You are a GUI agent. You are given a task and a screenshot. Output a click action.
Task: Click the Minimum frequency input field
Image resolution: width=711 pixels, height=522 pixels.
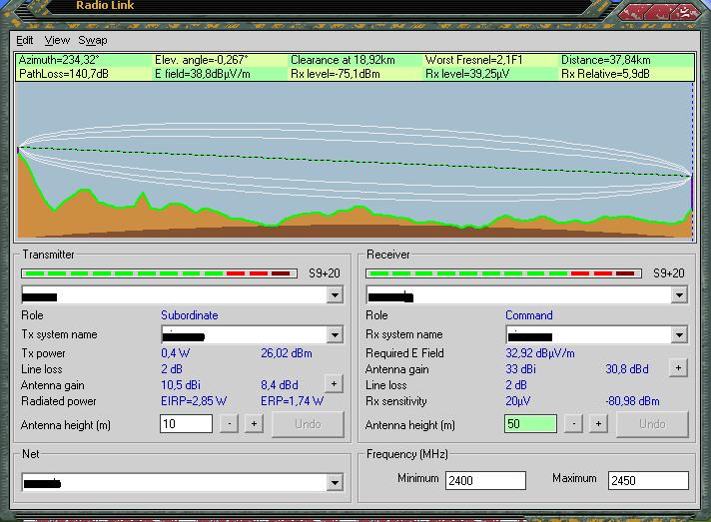tap(485, 480)
